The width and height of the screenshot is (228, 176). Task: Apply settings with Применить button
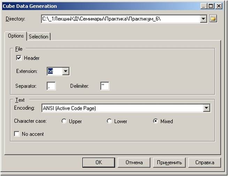click(169, 162)
